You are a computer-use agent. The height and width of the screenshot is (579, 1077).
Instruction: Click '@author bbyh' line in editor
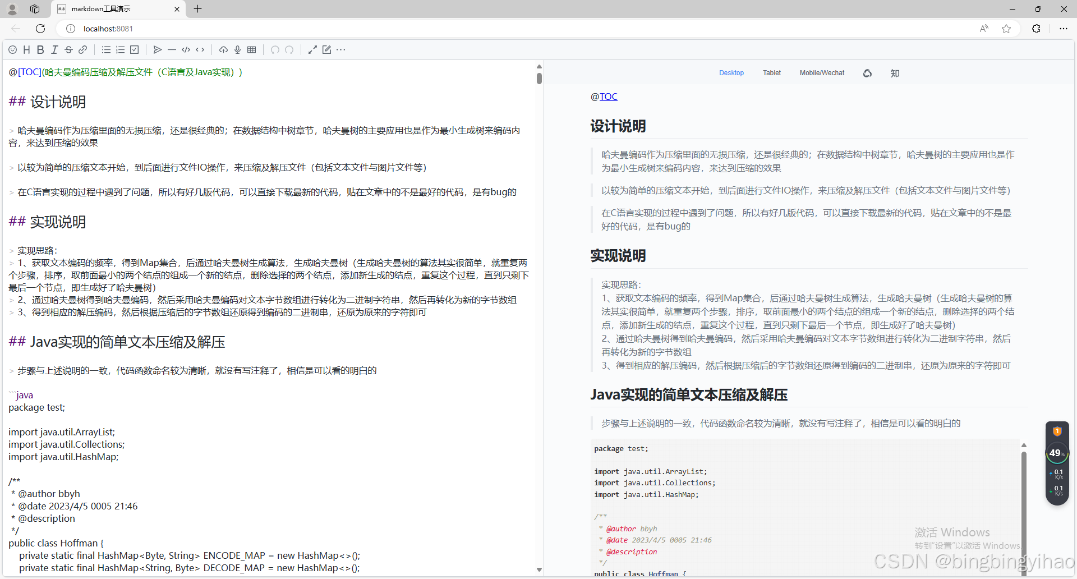[x=45, y=494]
